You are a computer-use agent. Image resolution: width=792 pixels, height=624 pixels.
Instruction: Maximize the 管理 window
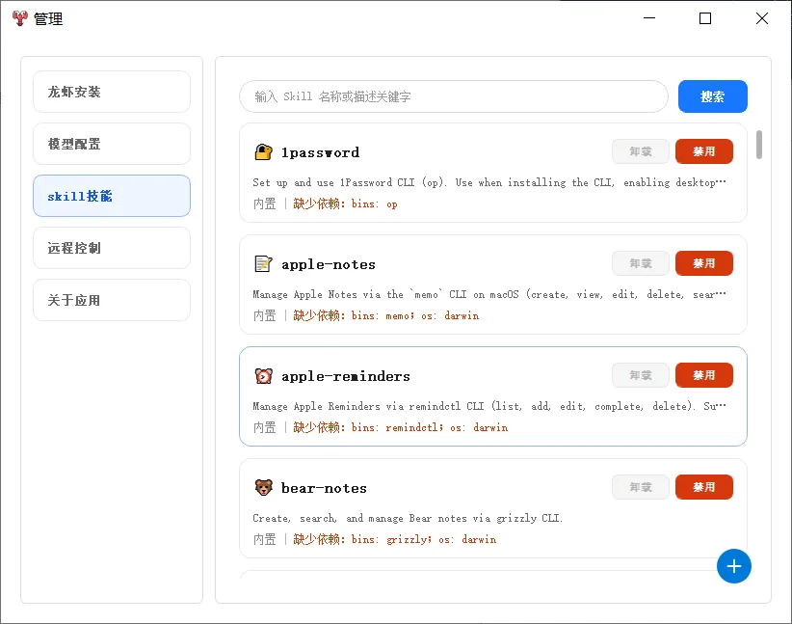(x=705, y=18)
